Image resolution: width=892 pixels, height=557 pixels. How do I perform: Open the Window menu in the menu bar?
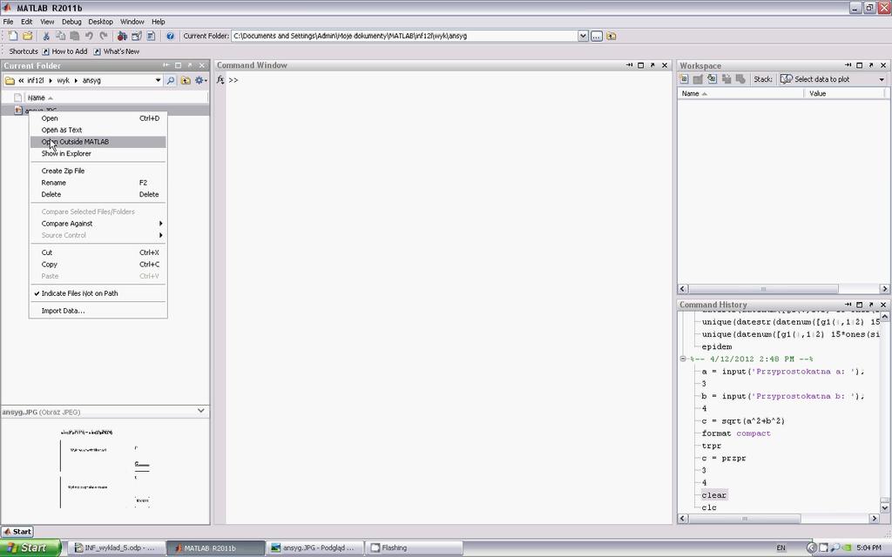pyautogui.click(x=132, y=22)
